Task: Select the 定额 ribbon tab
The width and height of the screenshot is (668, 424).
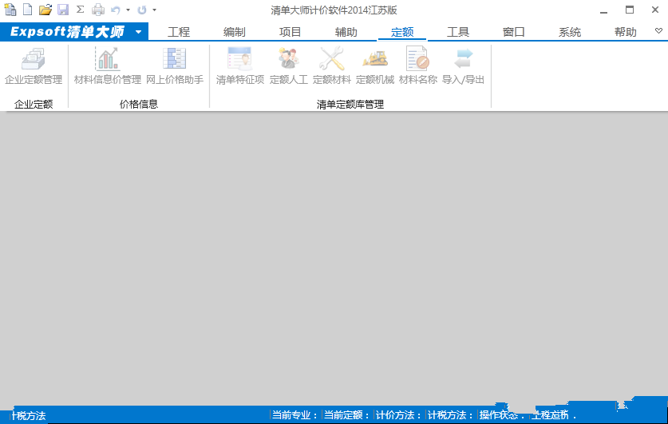Action: pos(402,32)
